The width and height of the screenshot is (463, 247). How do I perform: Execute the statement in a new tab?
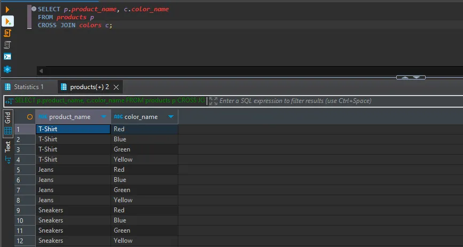(7, 21)
